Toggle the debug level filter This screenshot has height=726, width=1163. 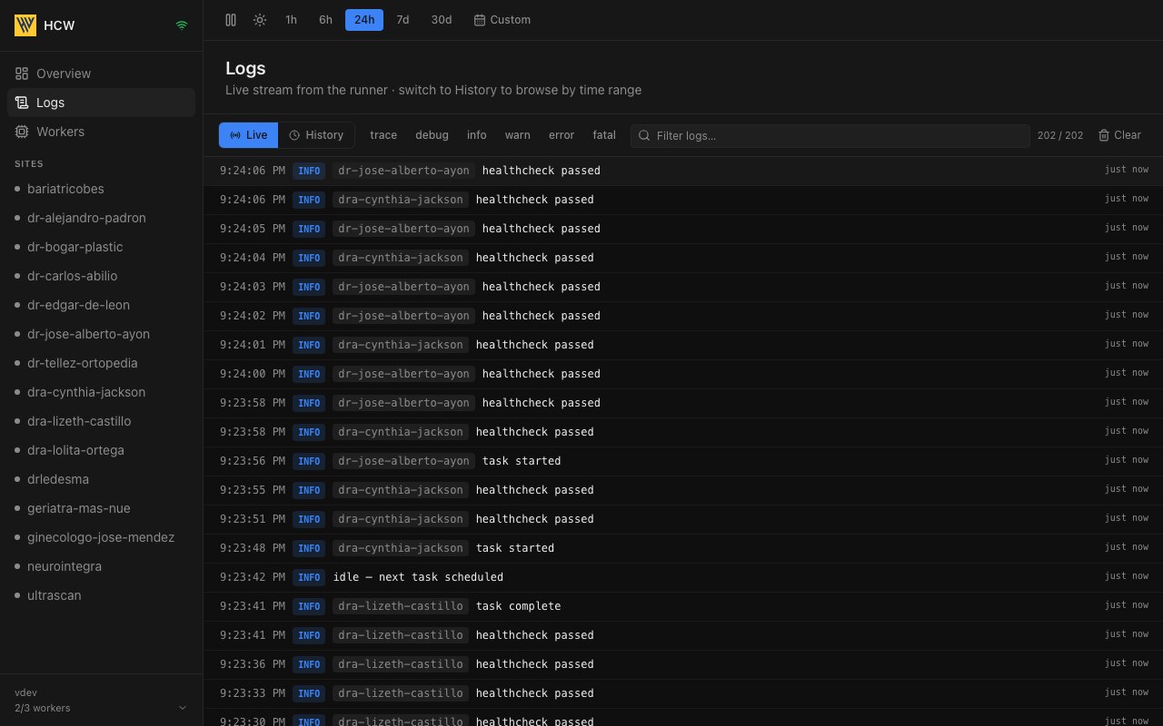[x=432, y=135]
